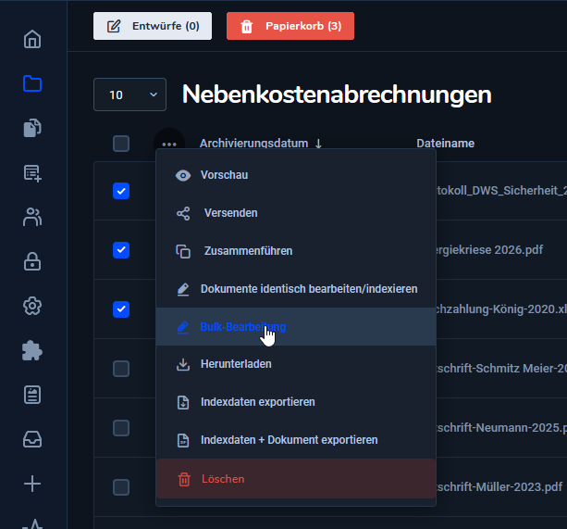Check the row with schrift-Schmitz Meier file
Viewport: 567px width, 529px height.
coord(121,369)
